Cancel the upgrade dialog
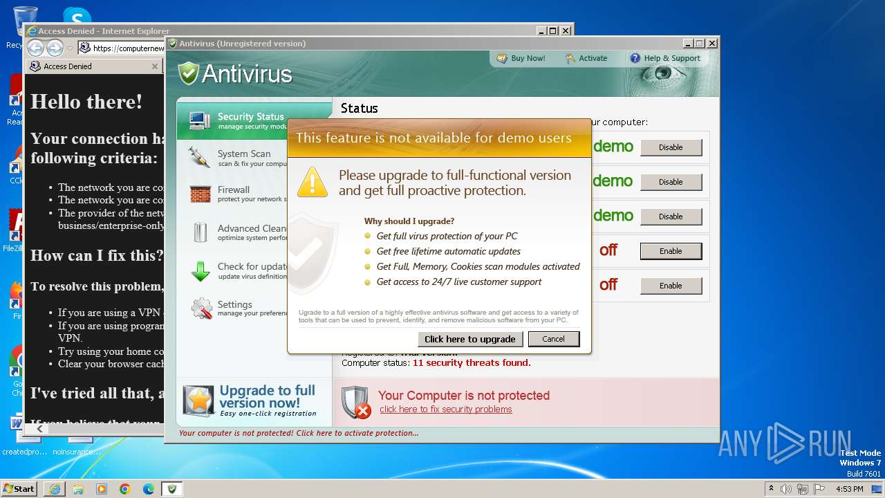Viewport: 885px width, 498px height. pyautogui.click(x=554, y=339)
